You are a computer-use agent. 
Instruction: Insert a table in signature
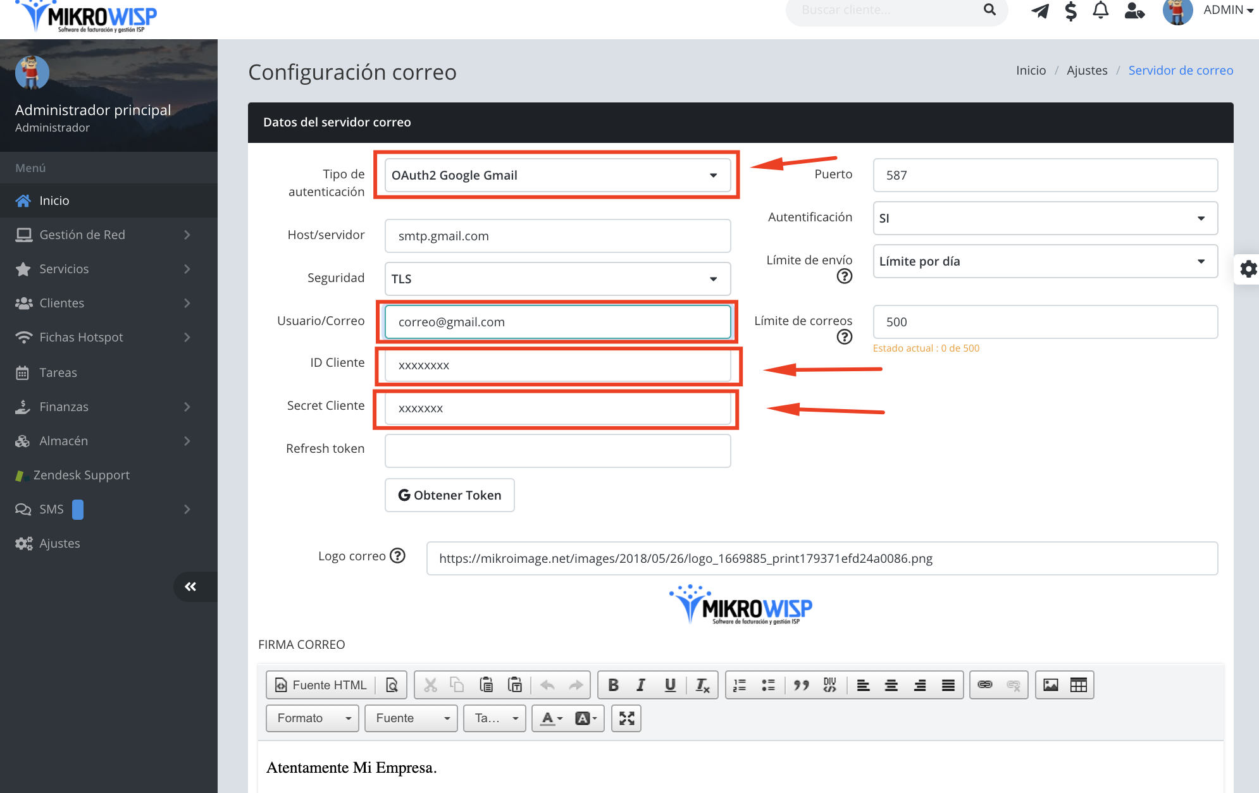point(1079,685)
